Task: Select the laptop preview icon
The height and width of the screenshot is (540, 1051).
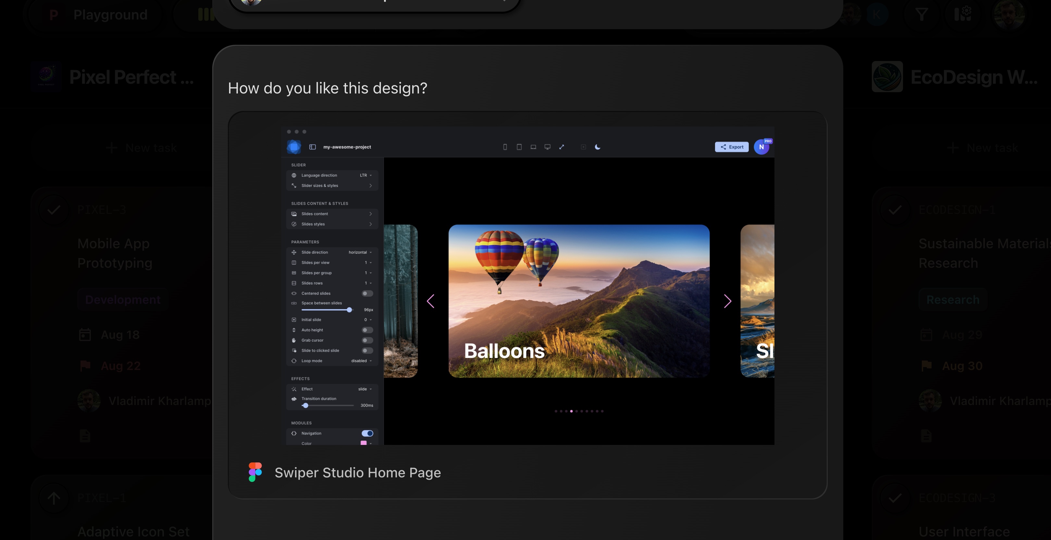Action: click(533, 147)
